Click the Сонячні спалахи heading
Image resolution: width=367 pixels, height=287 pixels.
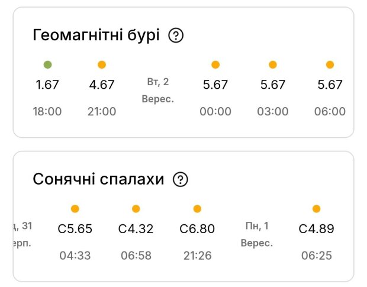click(98, 179)
